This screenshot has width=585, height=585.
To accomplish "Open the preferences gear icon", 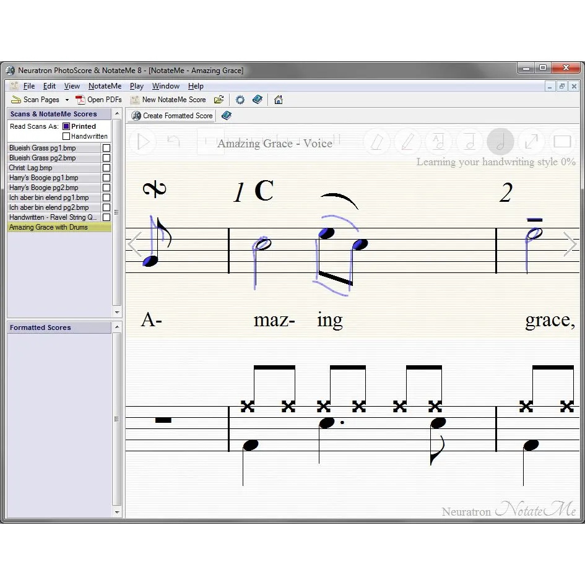I will [x=240, y=100].
